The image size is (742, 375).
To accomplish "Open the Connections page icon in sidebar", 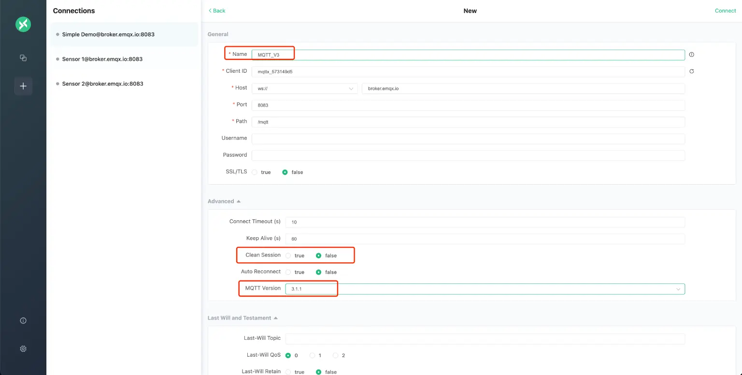I will (x=23, y=58).
